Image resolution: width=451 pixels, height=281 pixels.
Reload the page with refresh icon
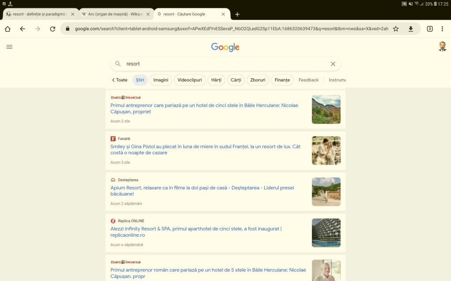coord(52,29)
